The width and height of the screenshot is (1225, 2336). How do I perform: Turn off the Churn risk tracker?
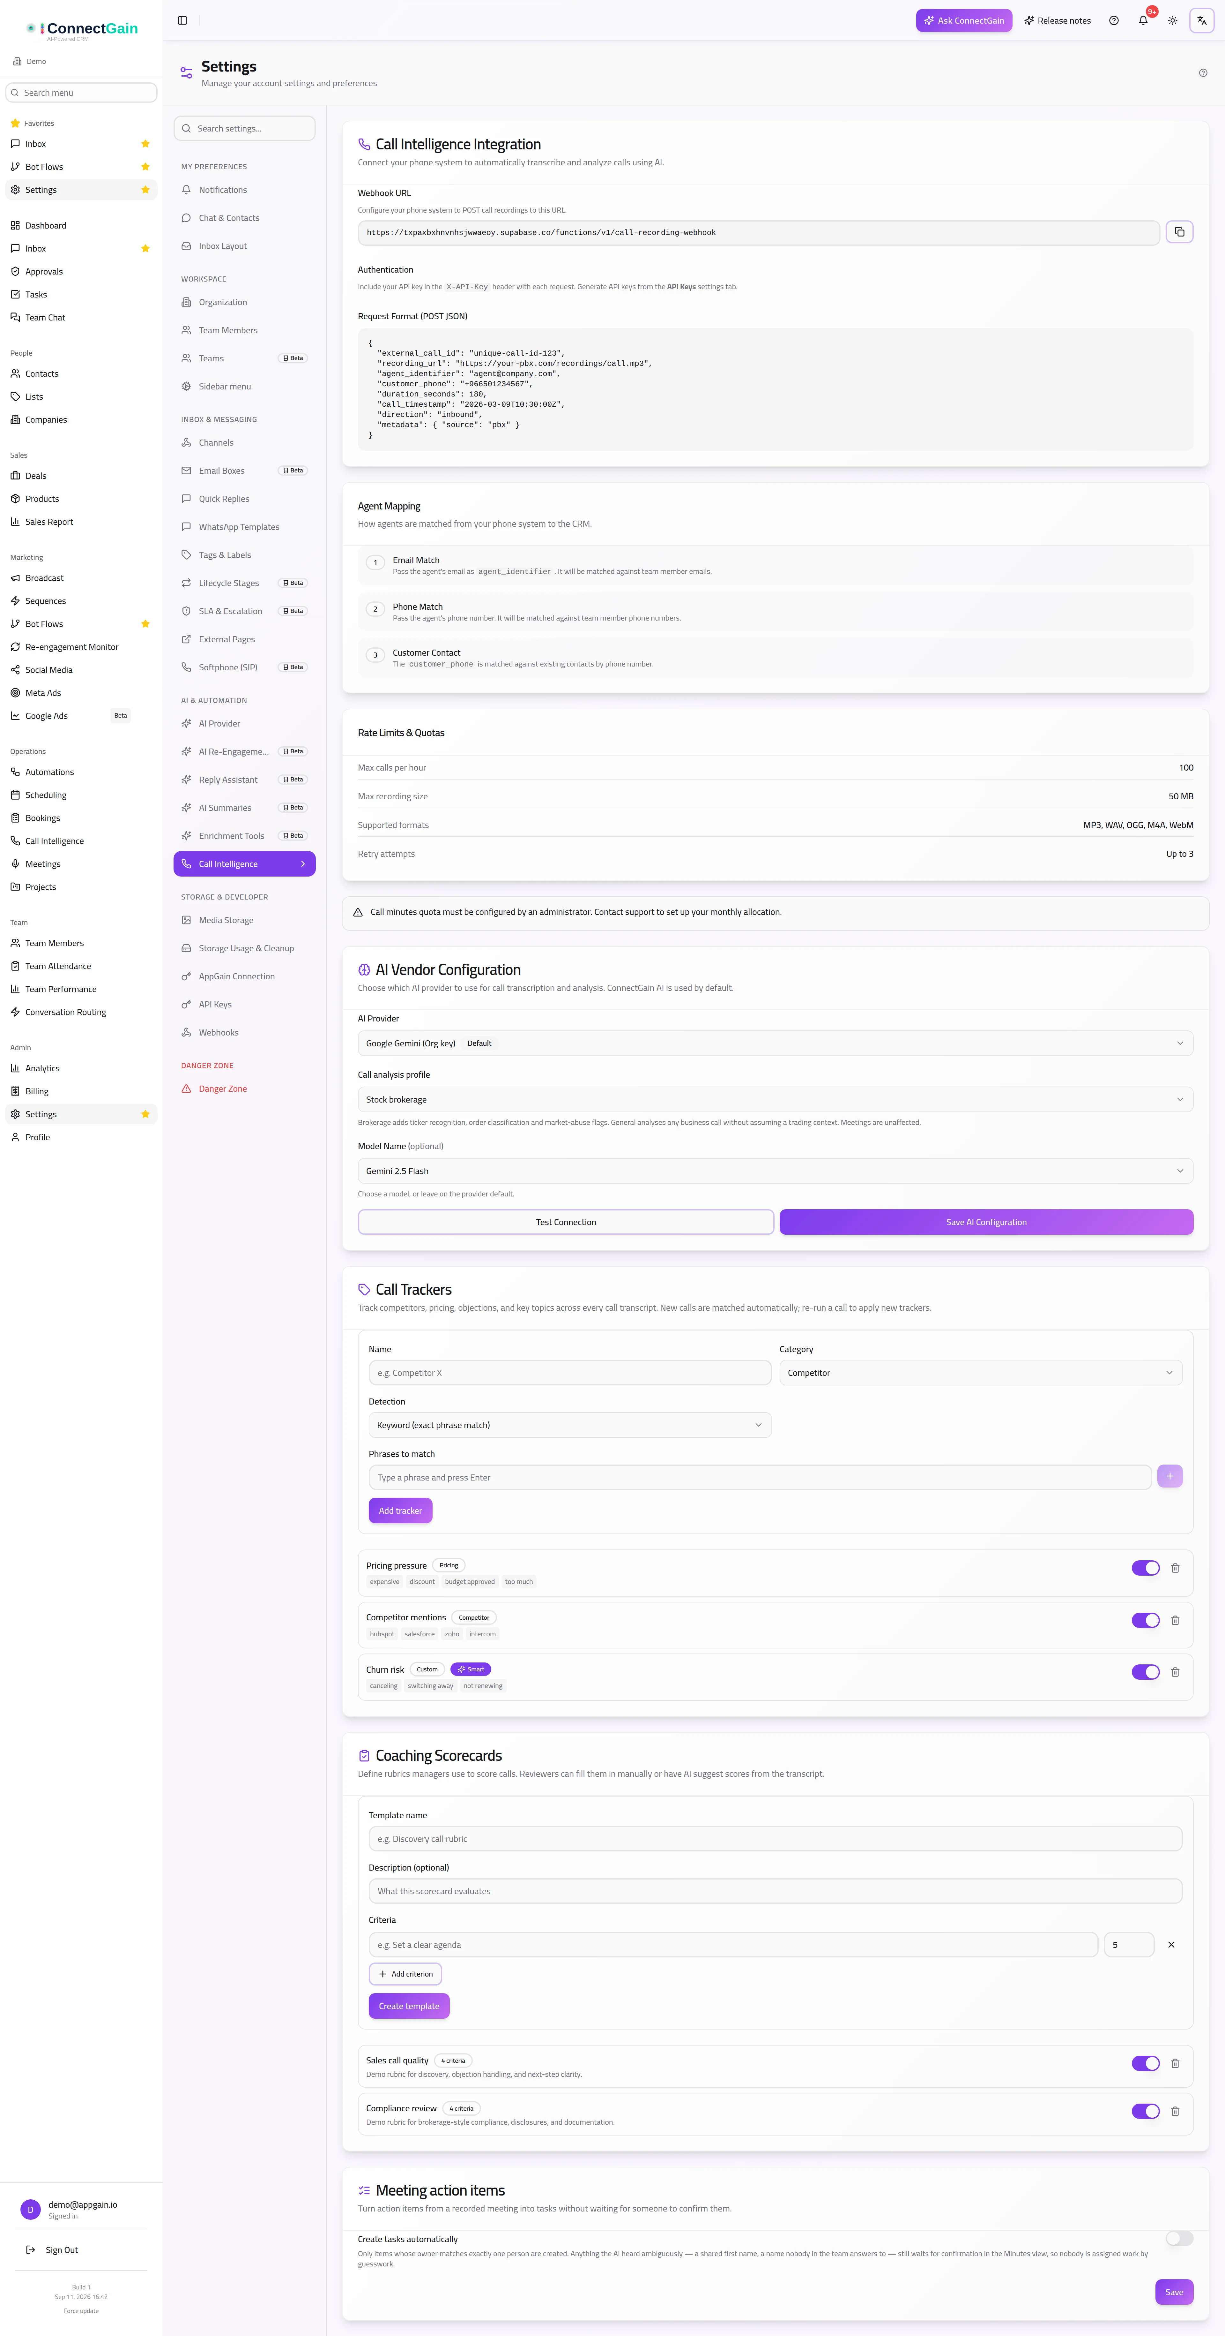1145,1672
